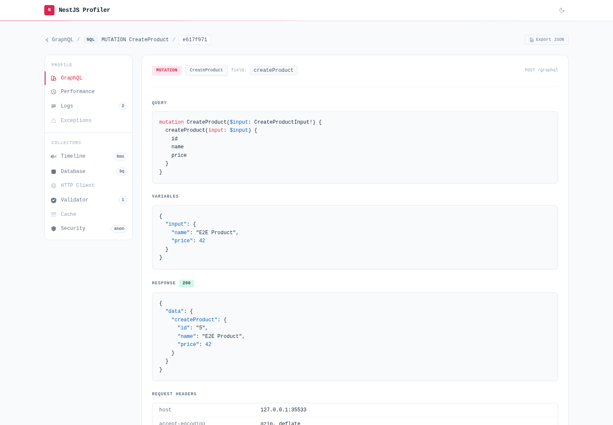This screenshot has height=425, width=613.
Task: Click the anon Security badge
Action: pos(119,229)
